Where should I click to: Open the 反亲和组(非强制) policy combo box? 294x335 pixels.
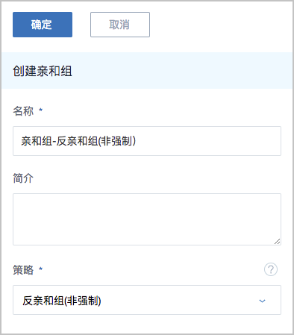[147, 300]
